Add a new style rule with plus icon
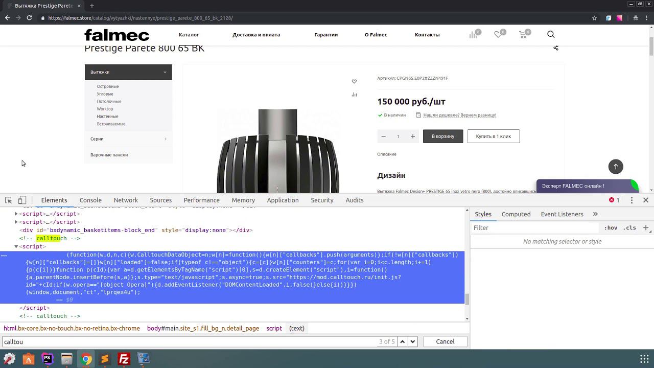The image size is (654, 368). 646,227
